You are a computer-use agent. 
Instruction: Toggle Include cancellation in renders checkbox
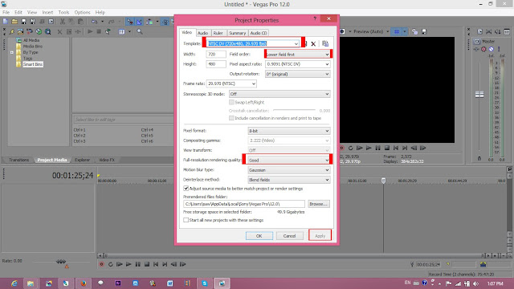[x=232, y=118]
